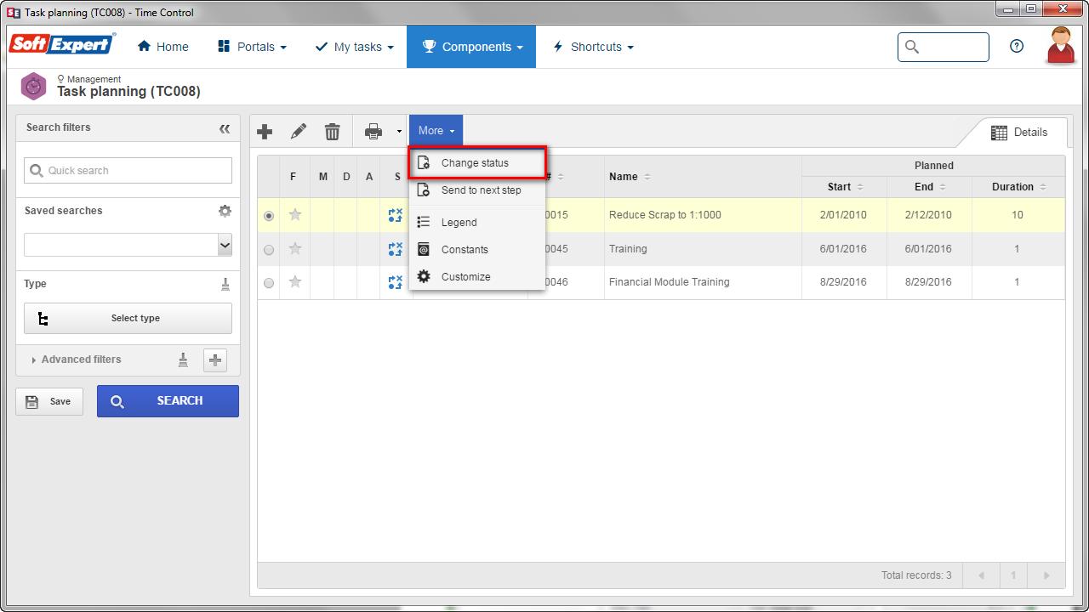
Task: Collapse search filters with double-chevron icon
Action: coord(225,128)
